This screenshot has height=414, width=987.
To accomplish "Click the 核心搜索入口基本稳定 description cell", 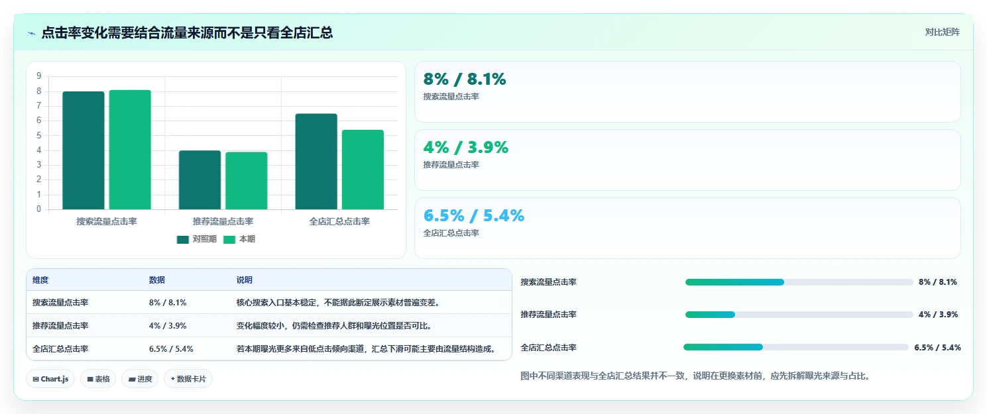I will coord(339,303).
